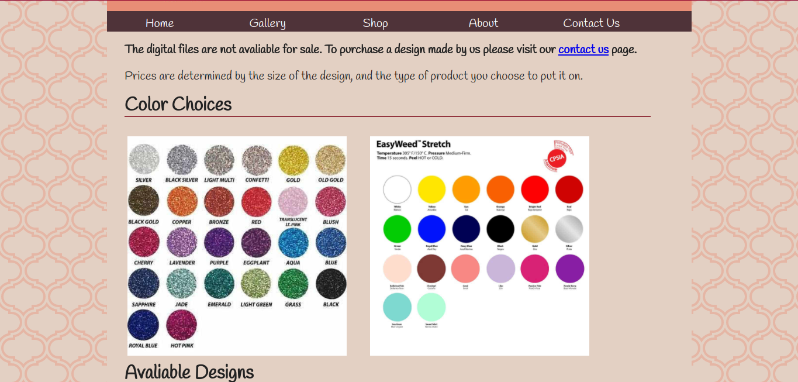Choose the Old Gold glitter swatch
Image resolution: width=798 pixels, height=382 pixels.
coord(331,159)
